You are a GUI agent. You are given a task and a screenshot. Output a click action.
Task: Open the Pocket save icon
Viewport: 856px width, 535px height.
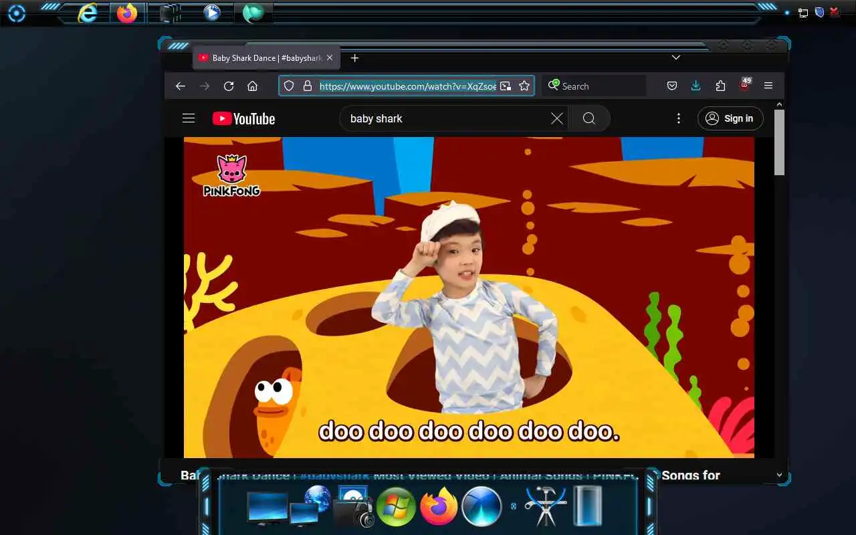tap(672, 86)
